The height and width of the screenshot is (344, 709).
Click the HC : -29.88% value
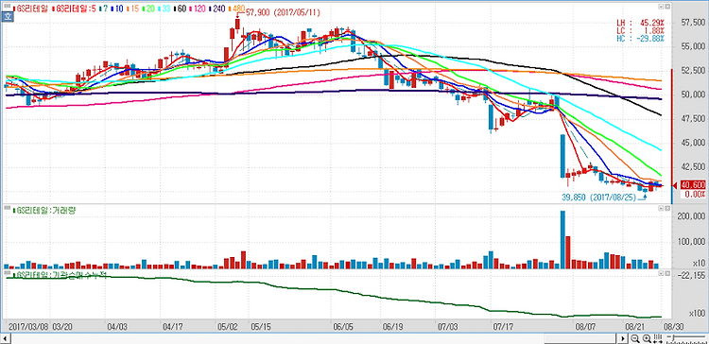tap(641, 39)
